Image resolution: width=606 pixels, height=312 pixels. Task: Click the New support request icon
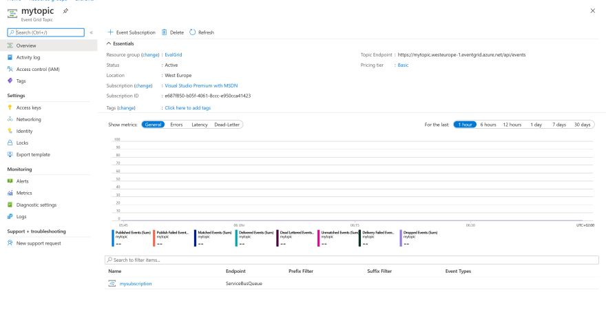(x=10, y=243)
